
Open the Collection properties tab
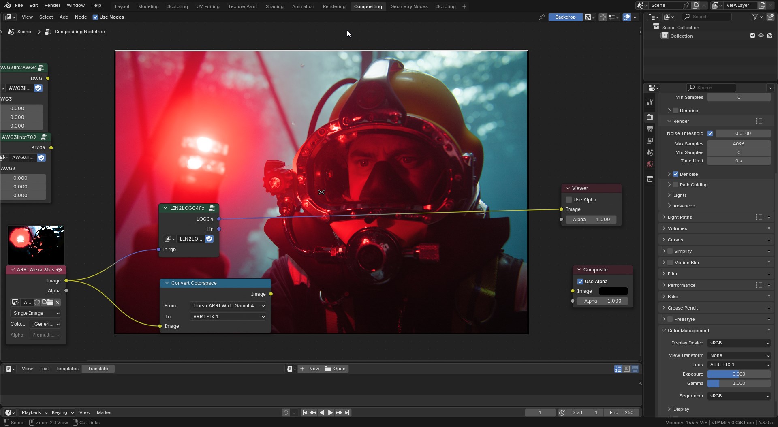pyautogui.click(x=650, y=179)
